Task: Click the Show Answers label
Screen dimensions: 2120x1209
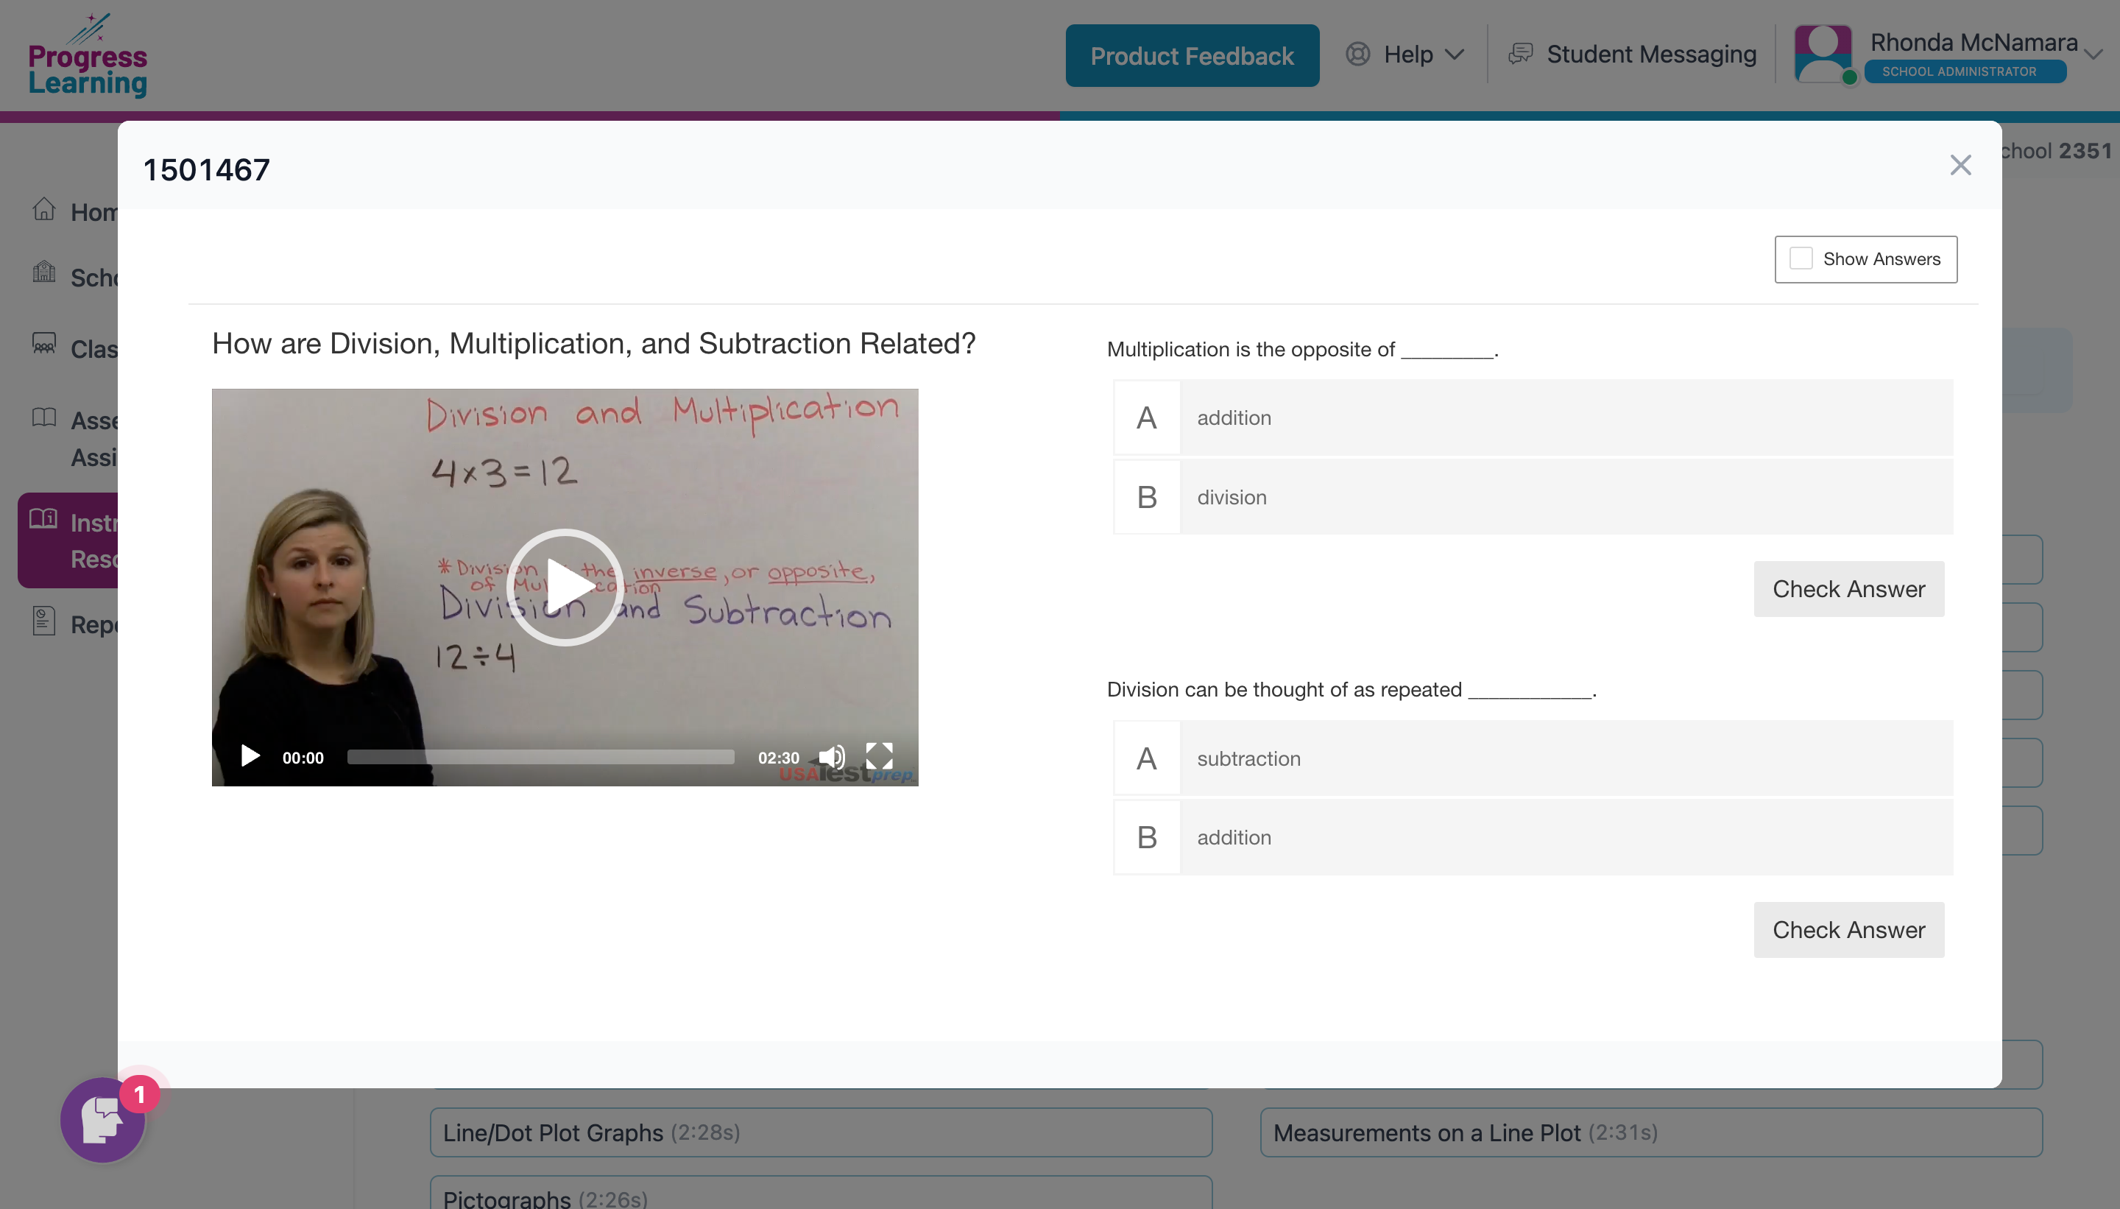Action: point(1882,259)
